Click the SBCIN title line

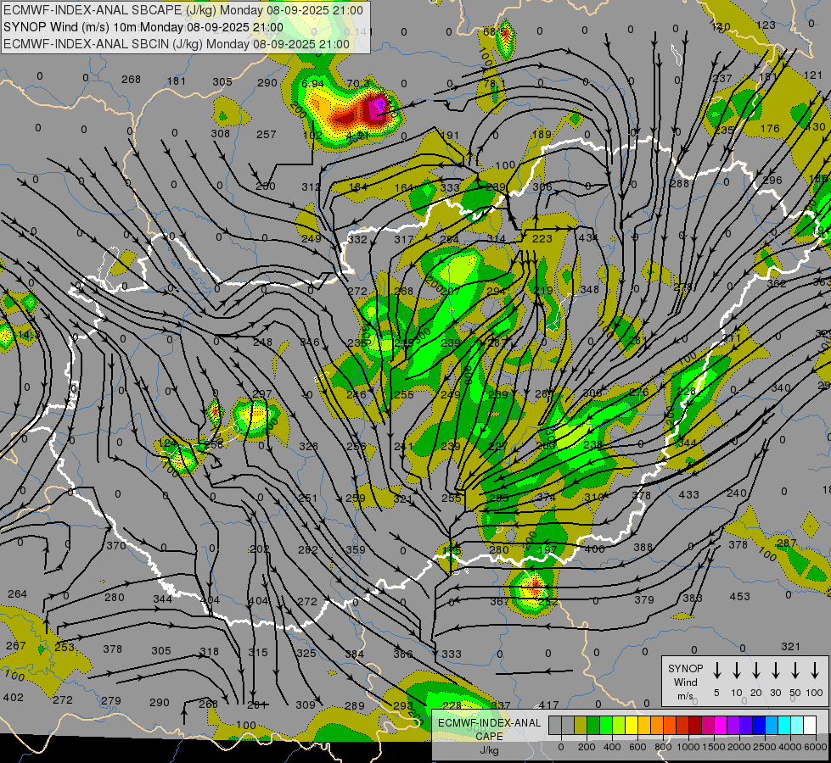click(x=177, y=44)
